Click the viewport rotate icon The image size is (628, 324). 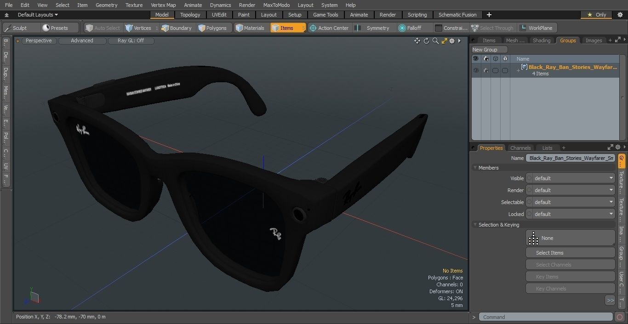click(x=426, y=41)
